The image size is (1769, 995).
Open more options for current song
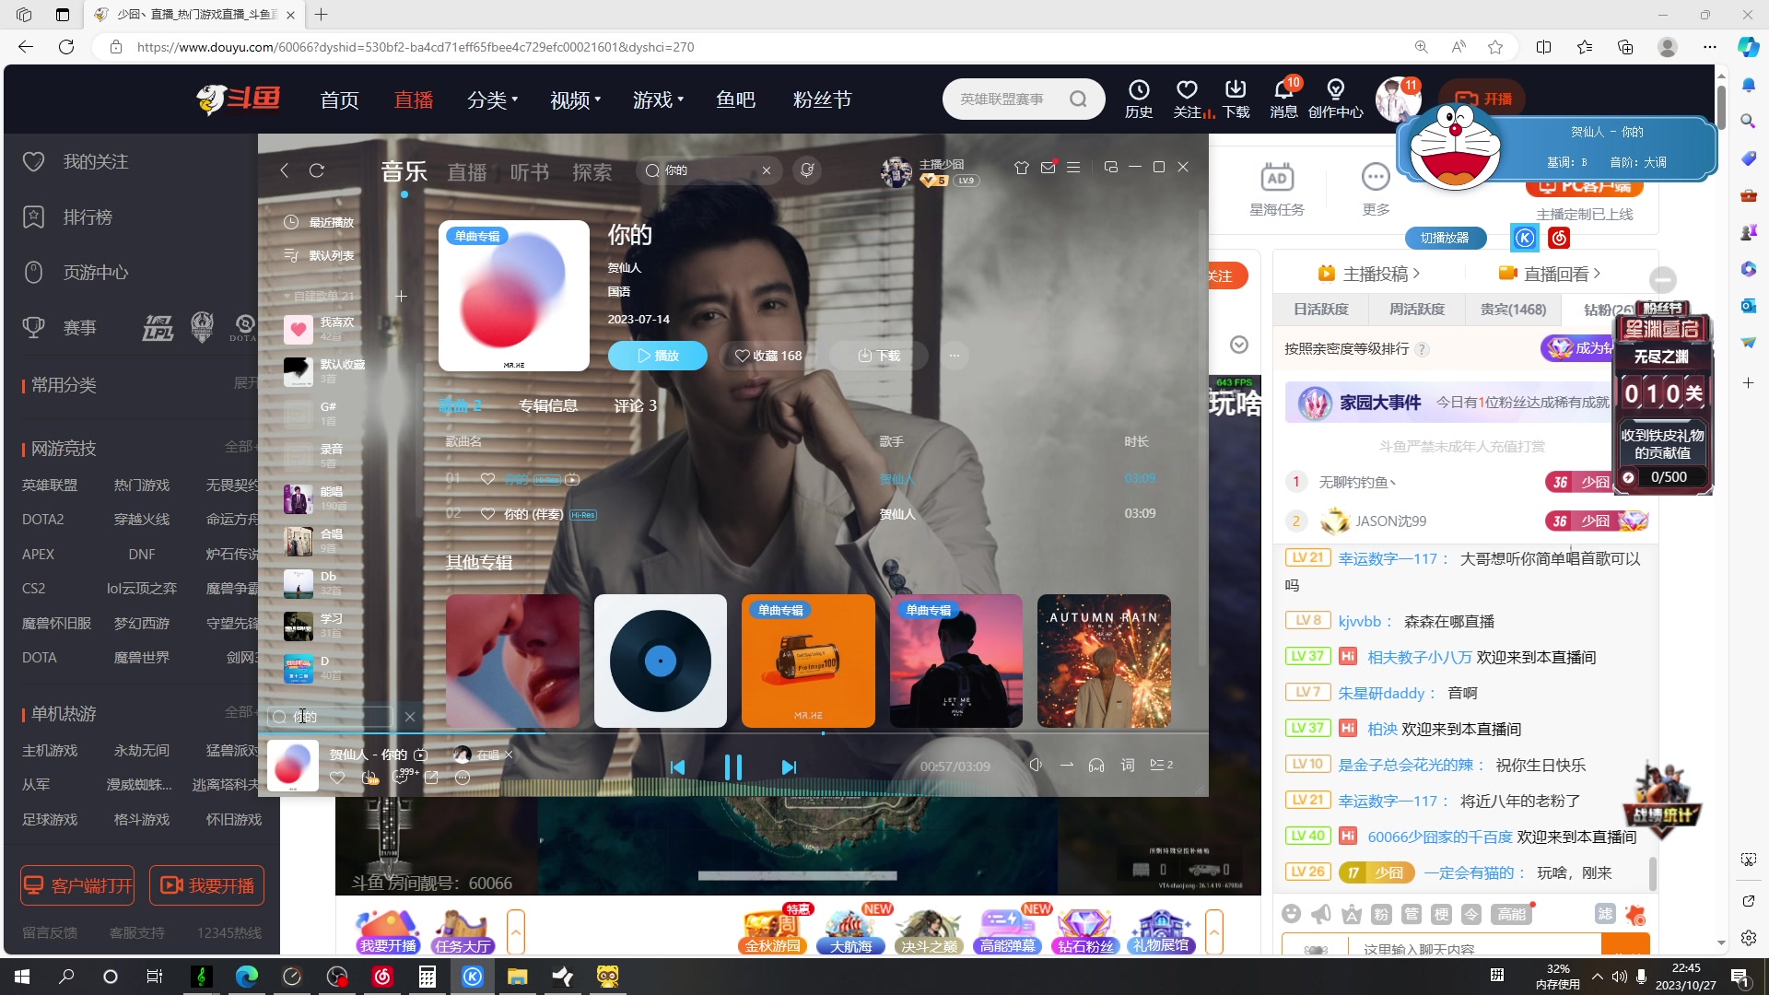pos(463,778)
